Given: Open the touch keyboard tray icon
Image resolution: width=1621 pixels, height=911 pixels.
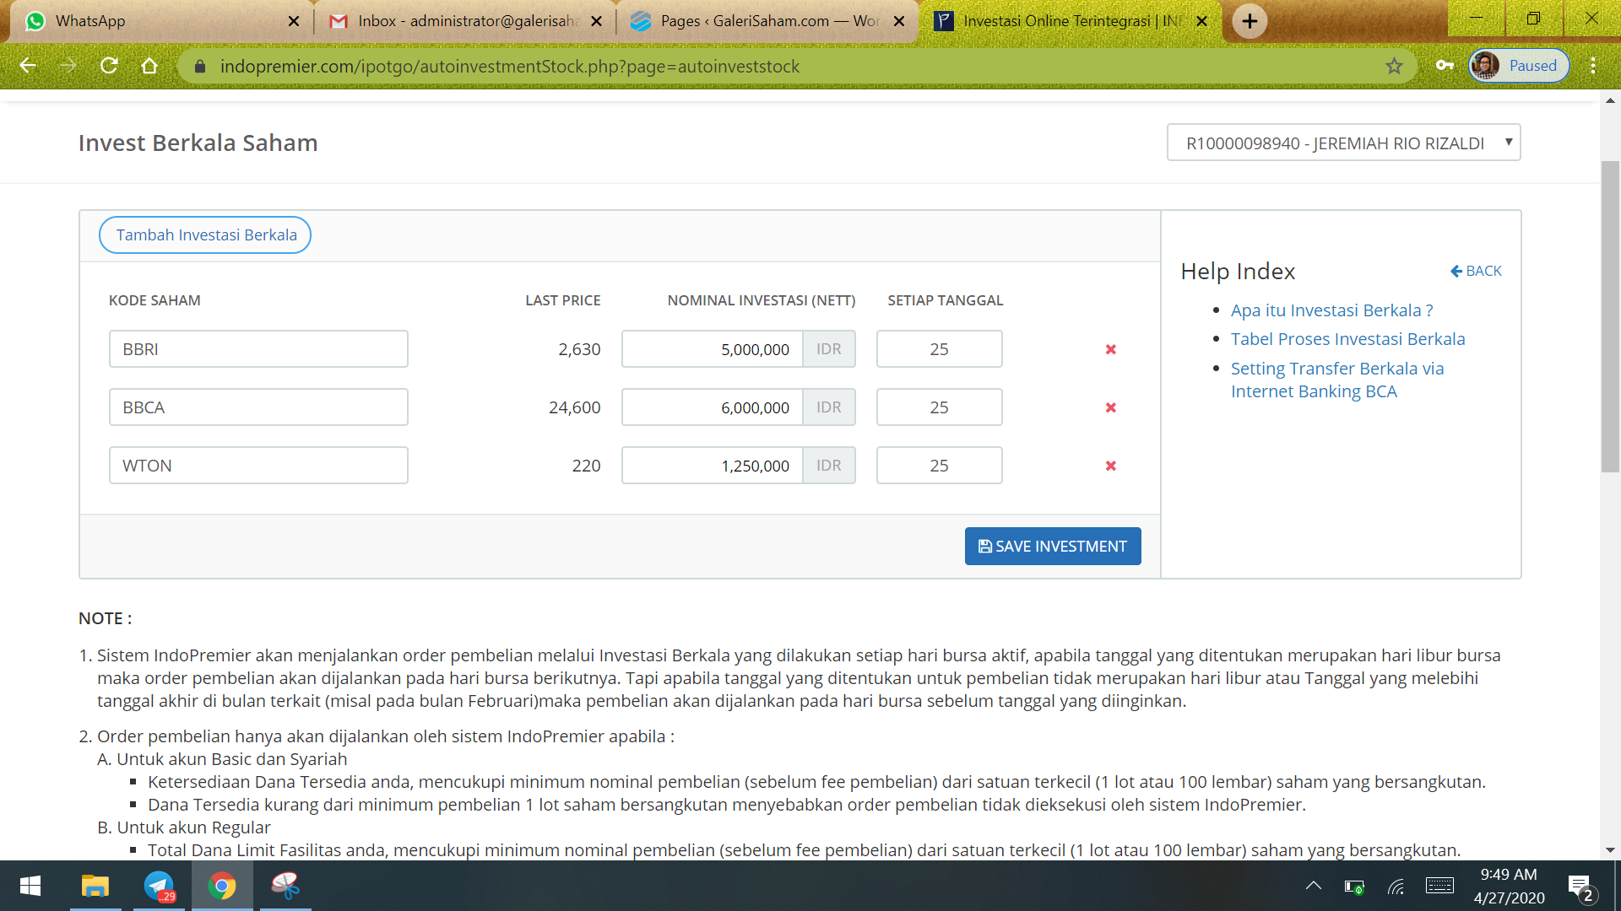Looking at the screenshot, I should [x=1439, y=886].
